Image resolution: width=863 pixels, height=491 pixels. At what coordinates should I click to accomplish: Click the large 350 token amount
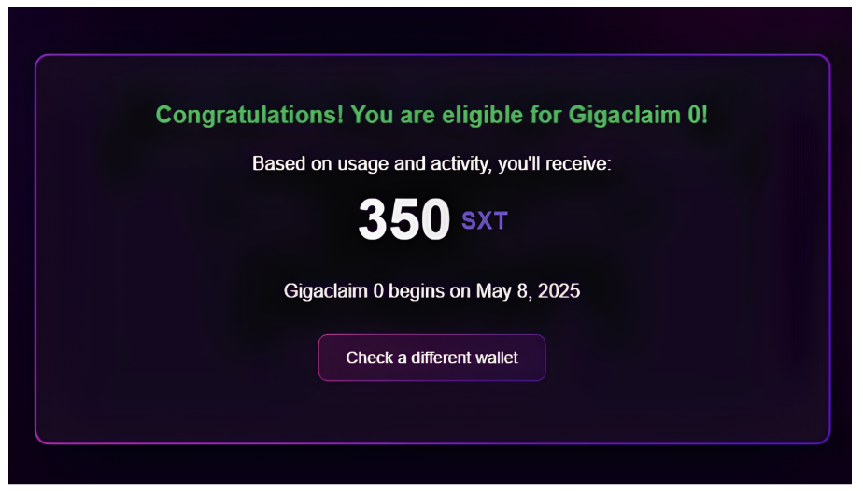click(403, 220)
